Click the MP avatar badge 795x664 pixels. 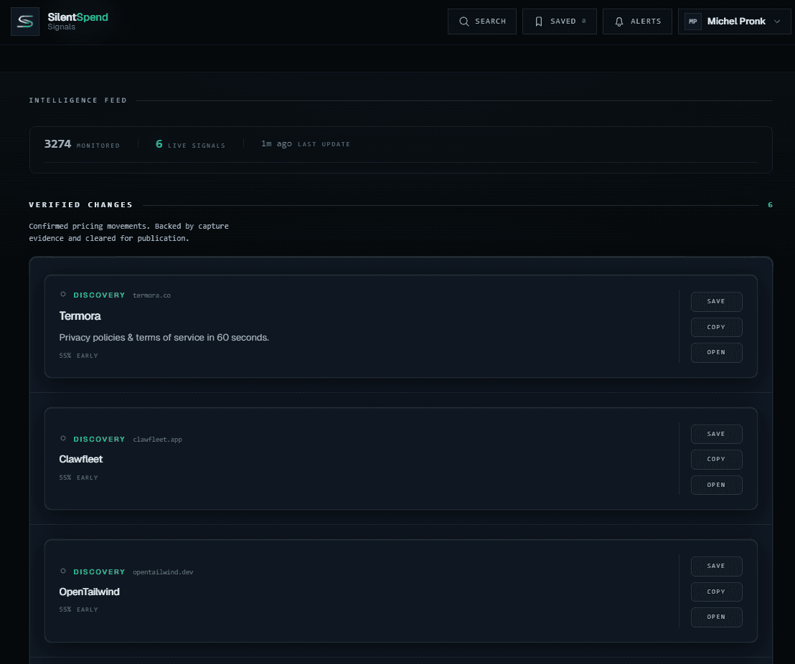[x=692, y=22]
